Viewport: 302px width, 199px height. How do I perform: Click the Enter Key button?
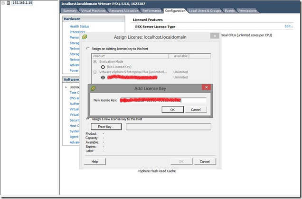click(106, 127)
